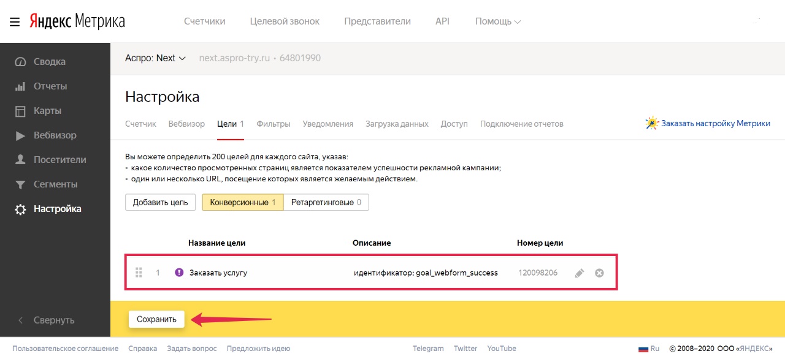Viewport: 785px width, 359px height.
Task: Switch to the Цели tab
Action: pyautogui.click(x=231, y=124)
